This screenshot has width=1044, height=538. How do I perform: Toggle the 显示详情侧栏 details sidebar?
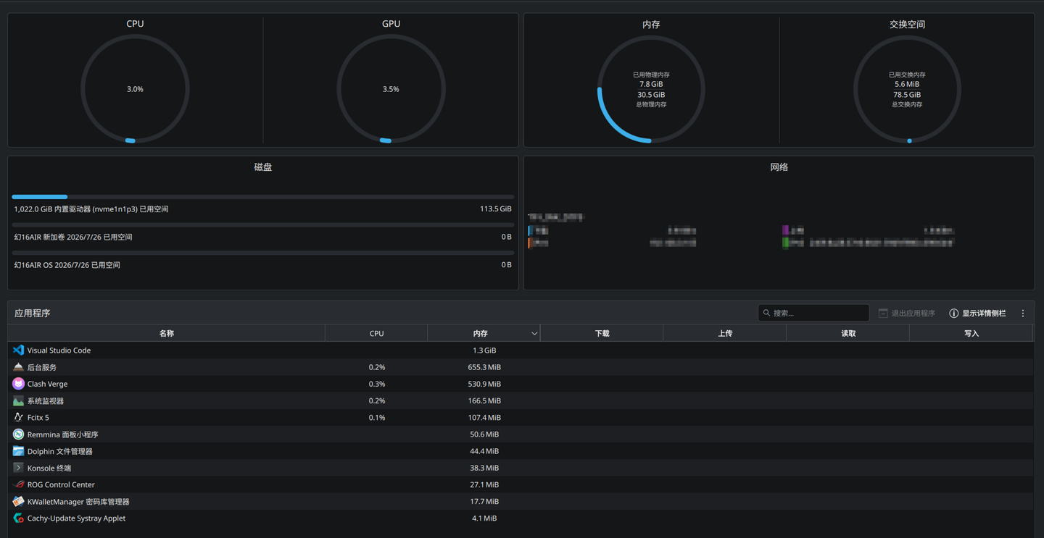(978, 313)
